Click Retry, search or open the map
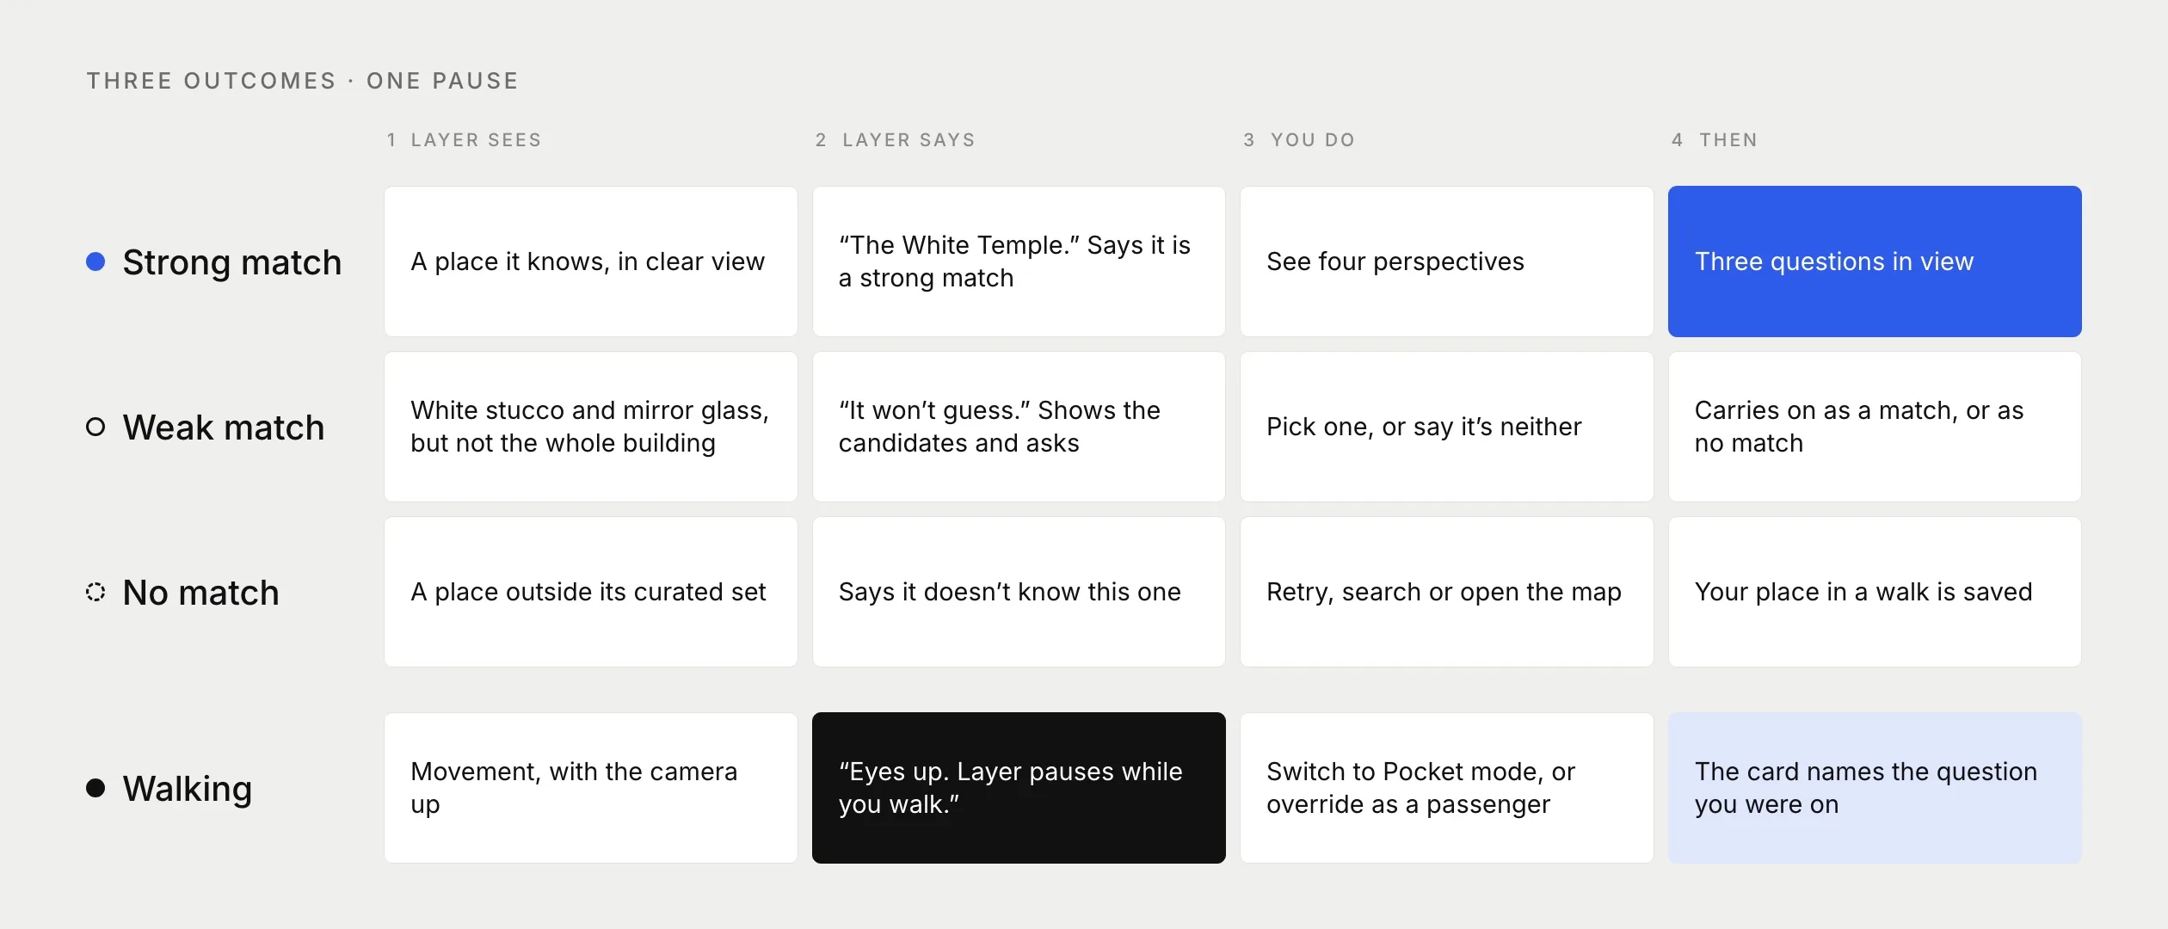 (1447, 592)
